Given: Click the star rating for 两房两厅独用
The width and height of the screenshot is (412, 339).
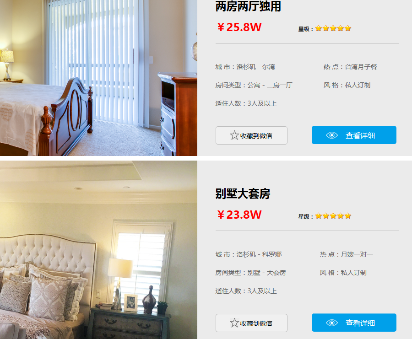Looking at the screenshot, I should point(333,28).
